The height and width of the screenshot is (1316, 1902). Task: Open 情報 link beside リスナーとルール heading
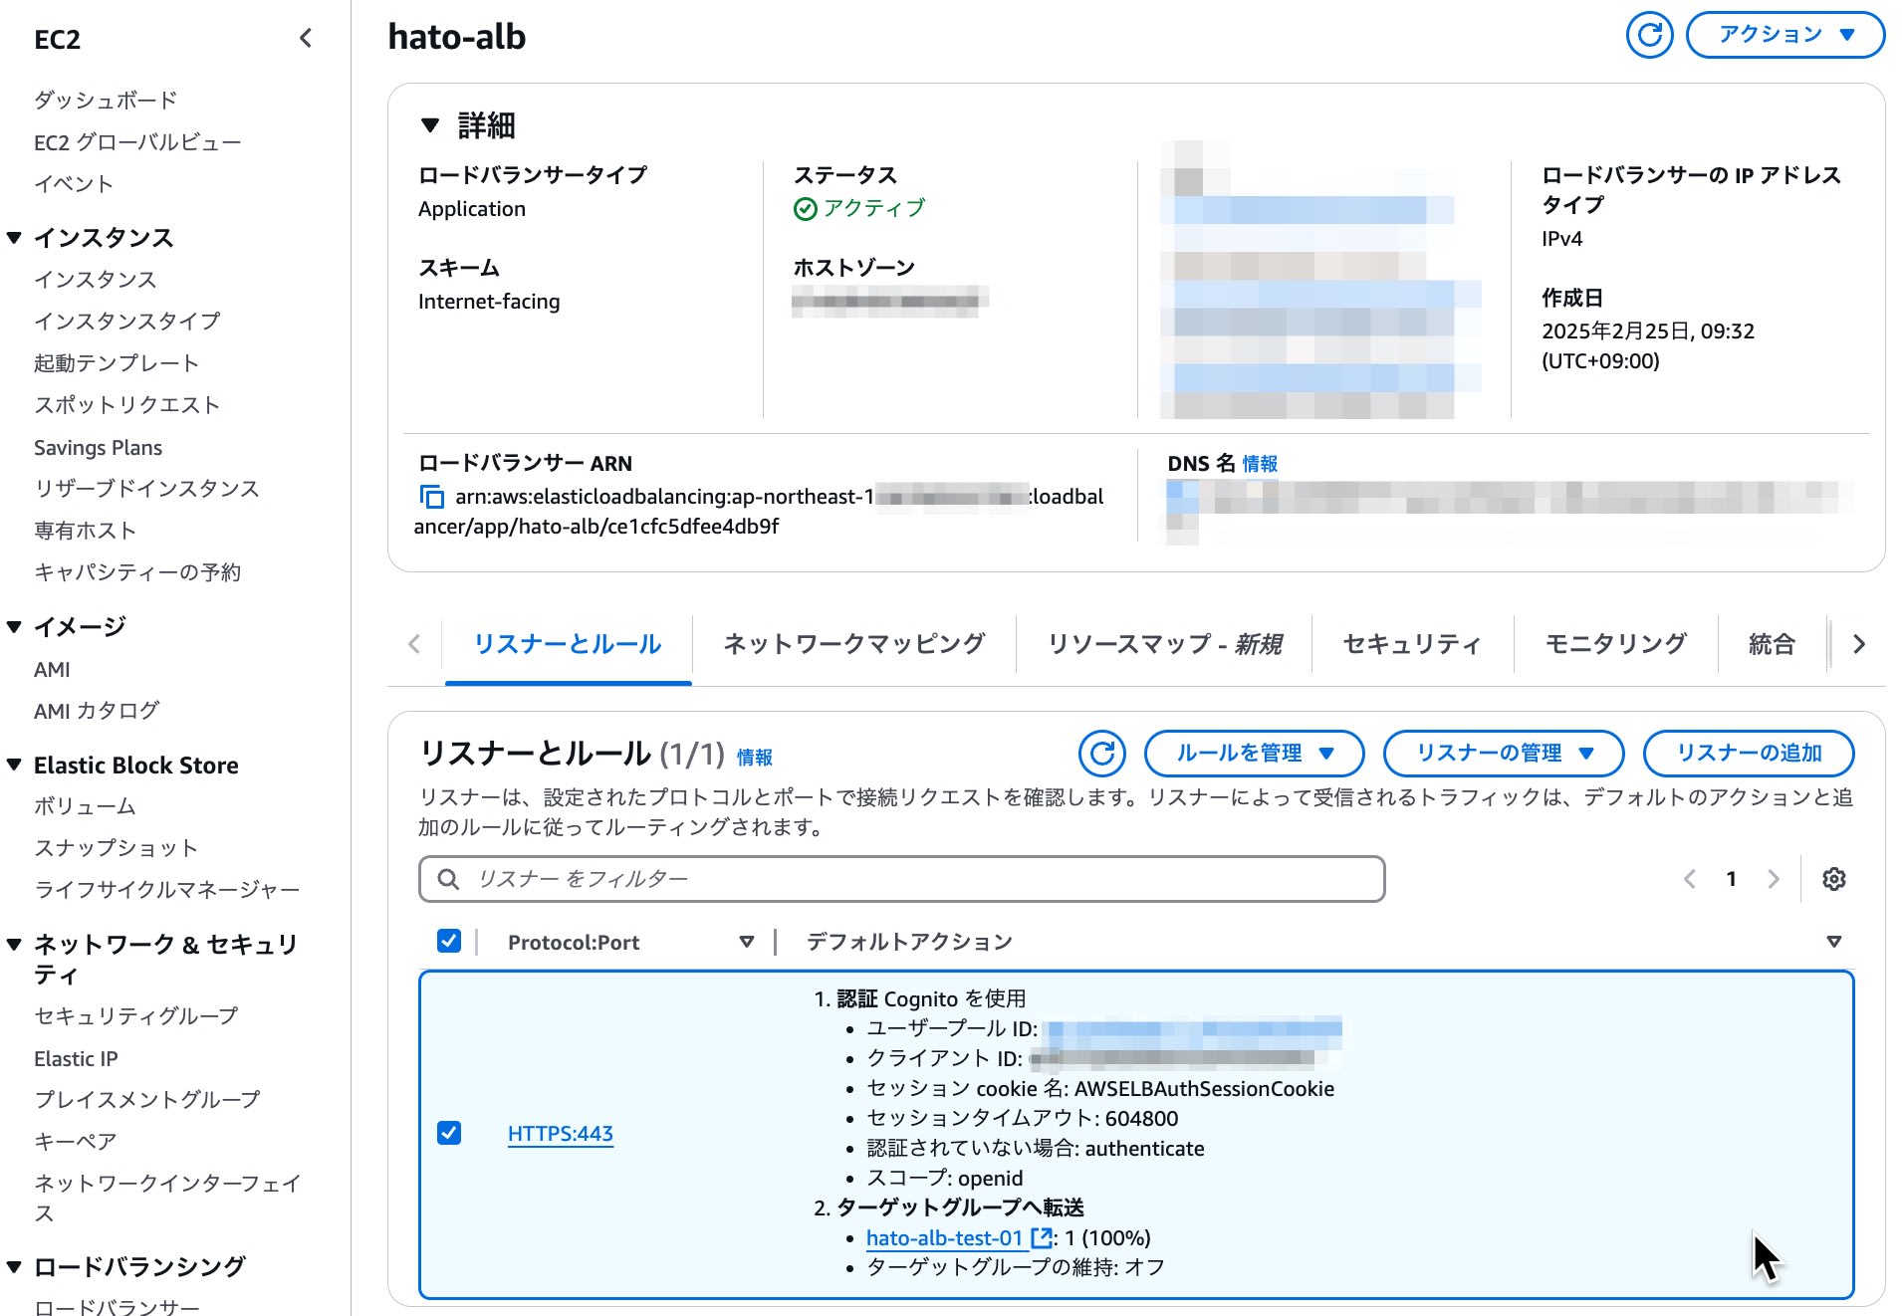[x=755, y=758]
